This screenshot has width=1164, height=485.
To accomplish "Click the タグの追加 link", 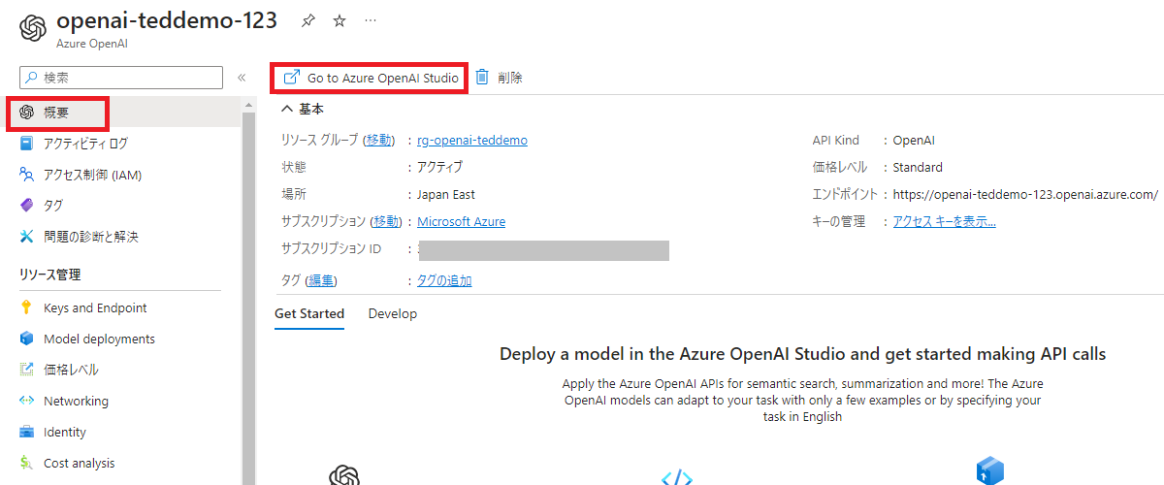I will click(444, 280).
